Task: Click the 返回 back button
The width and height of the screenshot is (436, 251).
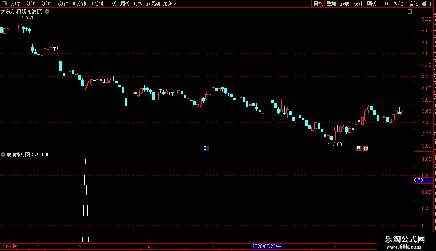Action: (426, 3)
